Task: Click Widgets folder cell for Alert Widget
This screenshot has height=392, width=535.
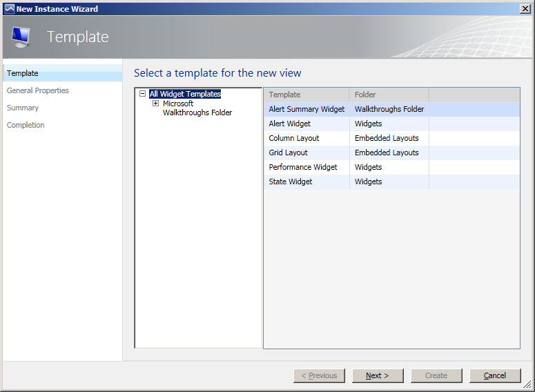Action: point(389,124)
